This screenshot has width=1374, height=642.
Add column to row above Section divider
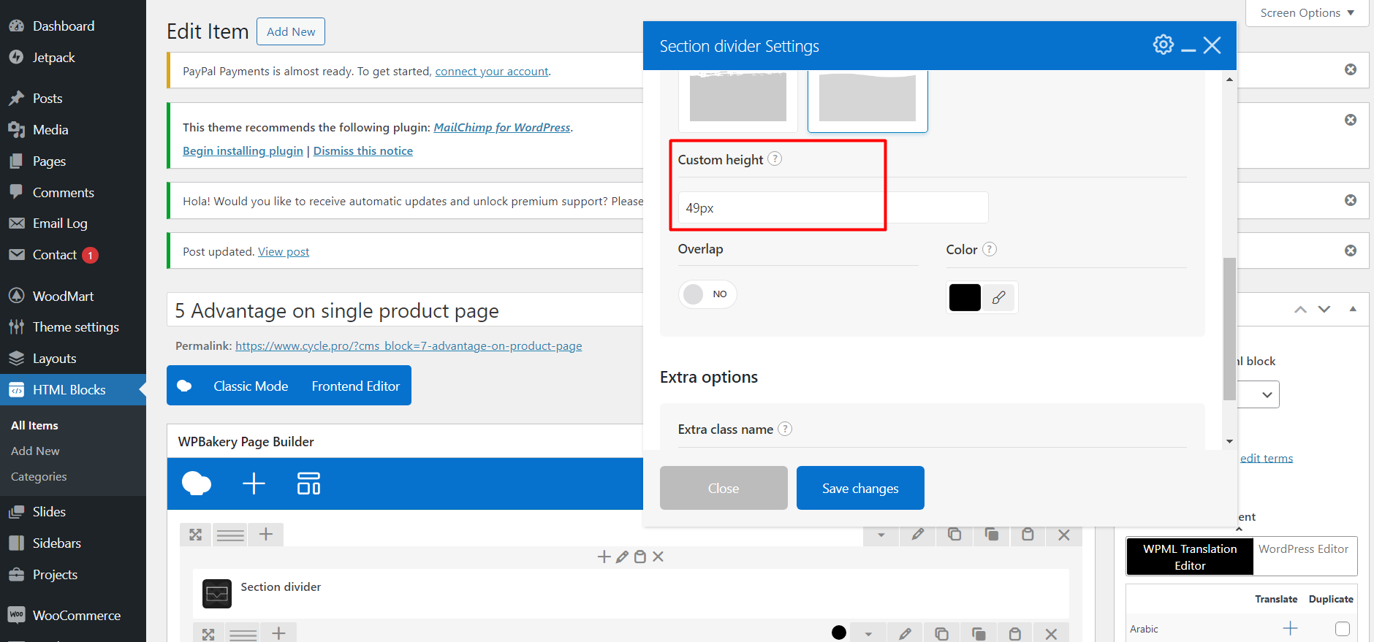pos(266,535)
